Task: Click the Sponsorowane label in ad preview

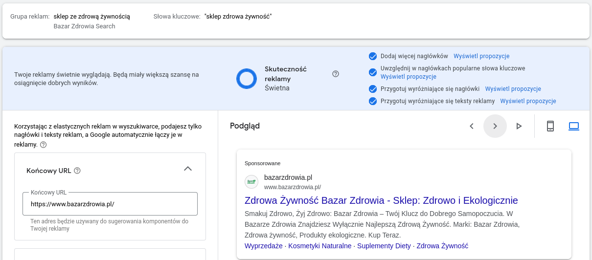Action: point(263,163)
